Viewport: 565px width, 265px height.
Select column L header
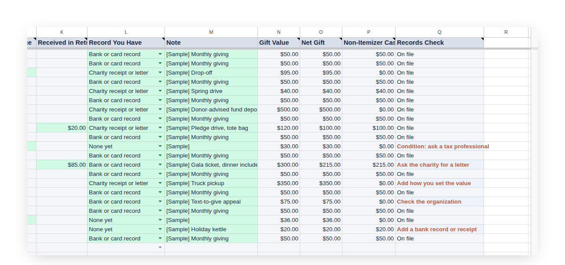[126, 32]
